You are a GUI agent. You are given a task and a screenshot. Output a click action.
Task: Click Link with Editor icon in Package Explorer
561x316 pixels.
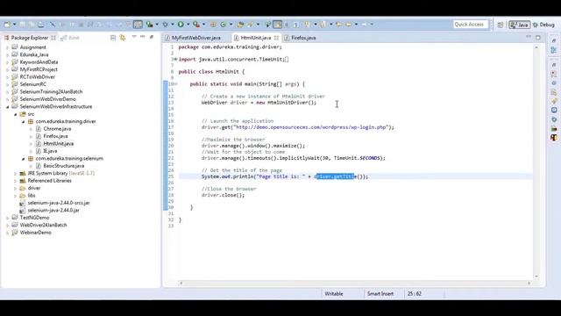click(x=123, y=38)
